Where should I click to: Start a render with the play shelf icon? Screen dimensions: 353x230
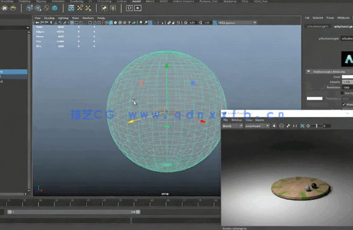point(138,8)
